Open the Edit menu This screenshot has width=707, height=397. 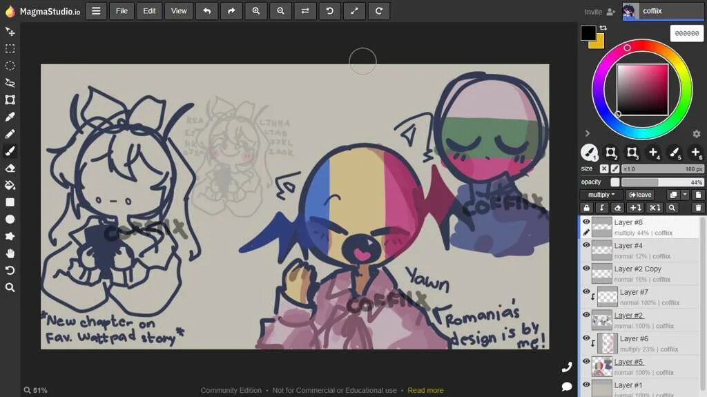[x=149, y=11]
